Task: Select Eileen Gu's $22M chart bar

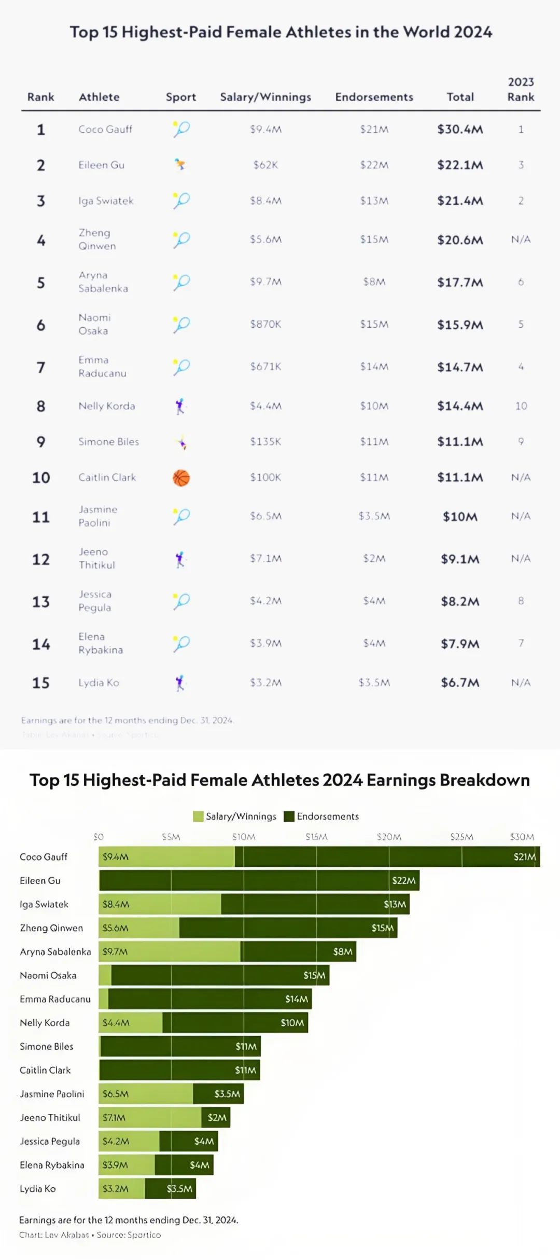Action: (x=259, y=880)
